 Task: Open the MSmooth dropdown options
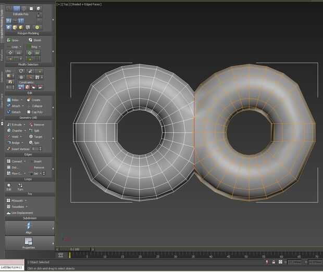pyautogui.click(x=25, y=200)
